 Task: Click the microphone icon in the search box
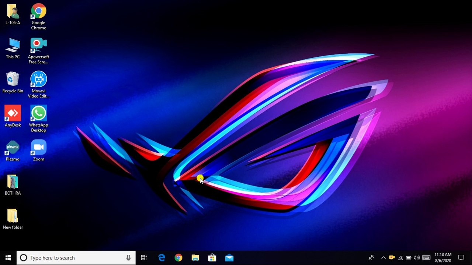pyautogui.click(x=128, y=258)
